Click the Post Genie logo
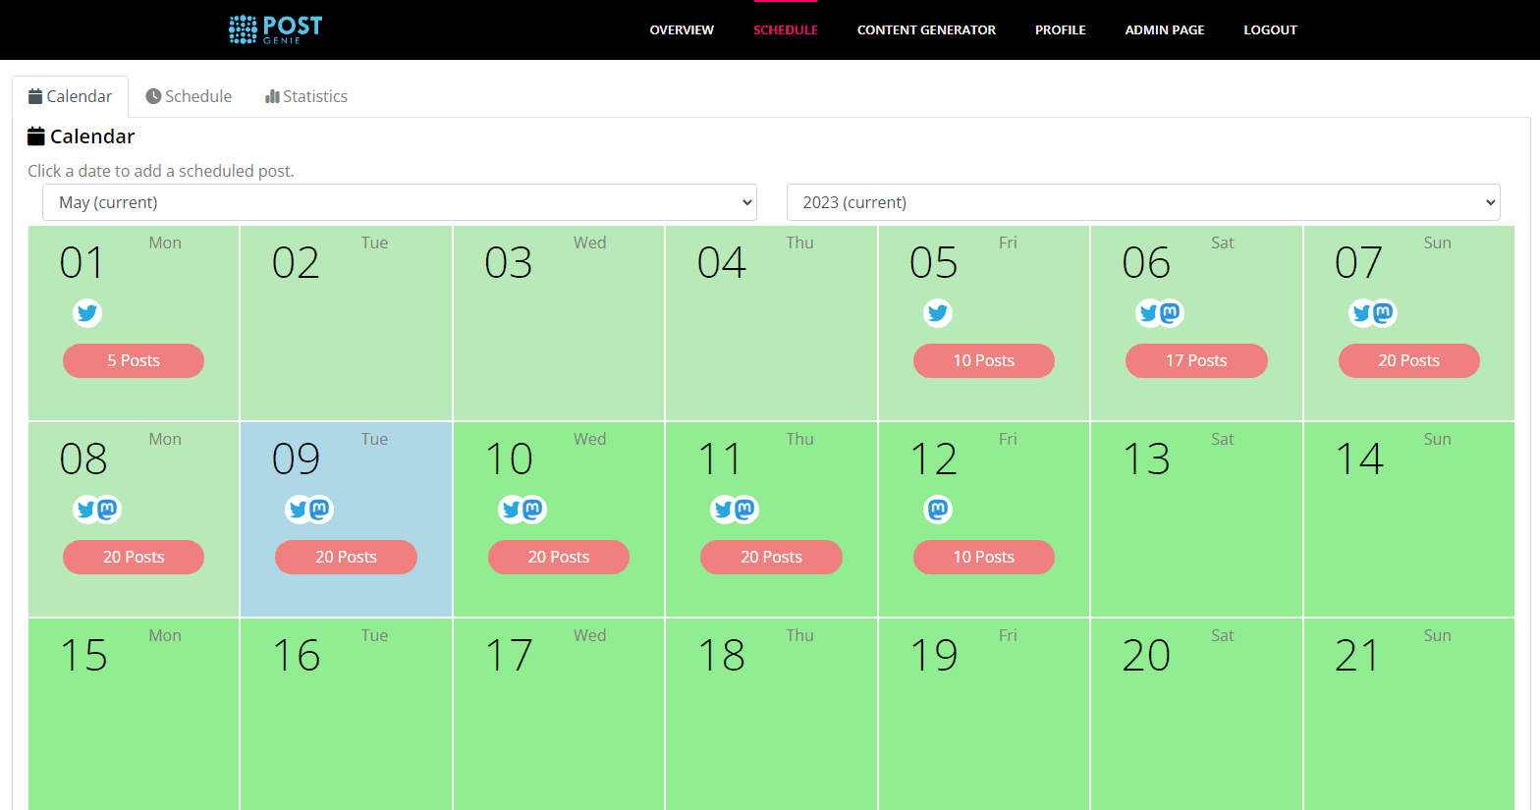 (276, 29)
